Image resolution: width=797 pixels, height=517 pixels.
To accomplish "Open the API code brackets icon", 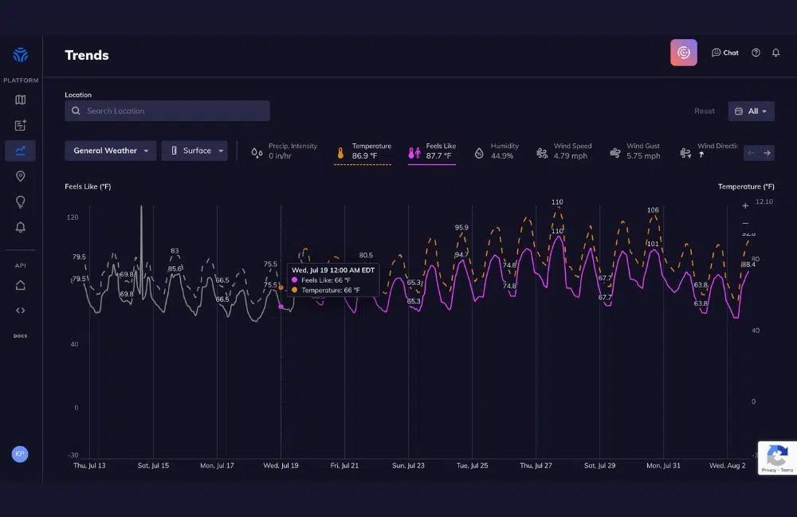I will pyautogui.click(x=21, y=311).
